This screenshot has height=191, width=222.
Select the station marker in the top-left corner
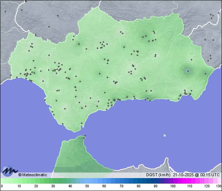point(5,11)
